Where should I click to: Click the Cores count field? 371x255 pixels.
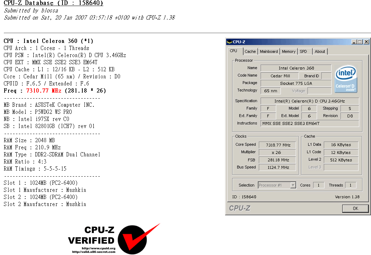pyautogui.click(x=318, y=185)
